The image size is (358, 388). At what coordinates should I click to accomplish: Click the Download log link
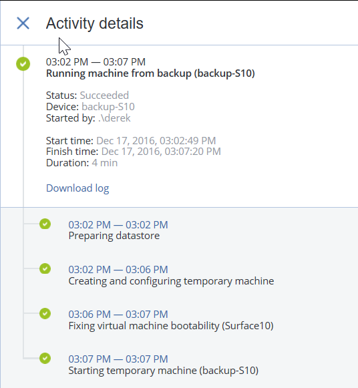[x=77, y=188]
